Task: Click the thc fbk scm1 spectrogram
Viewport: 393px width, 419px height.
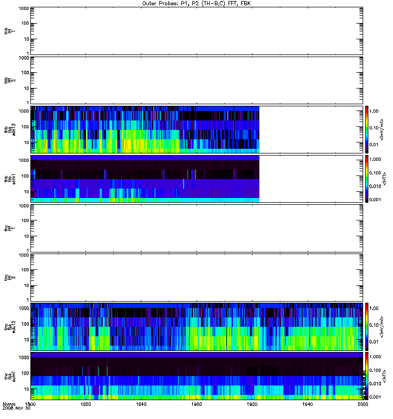Action: [x=196, y=376]
